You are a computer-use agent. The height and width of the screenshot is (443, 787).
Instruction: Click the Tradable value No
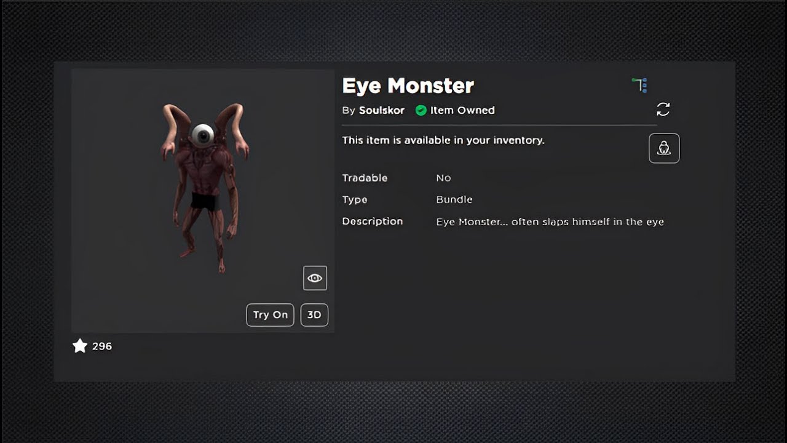443,178
